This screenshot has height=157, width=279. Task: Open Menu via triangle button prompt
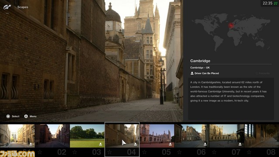point(26,116)
